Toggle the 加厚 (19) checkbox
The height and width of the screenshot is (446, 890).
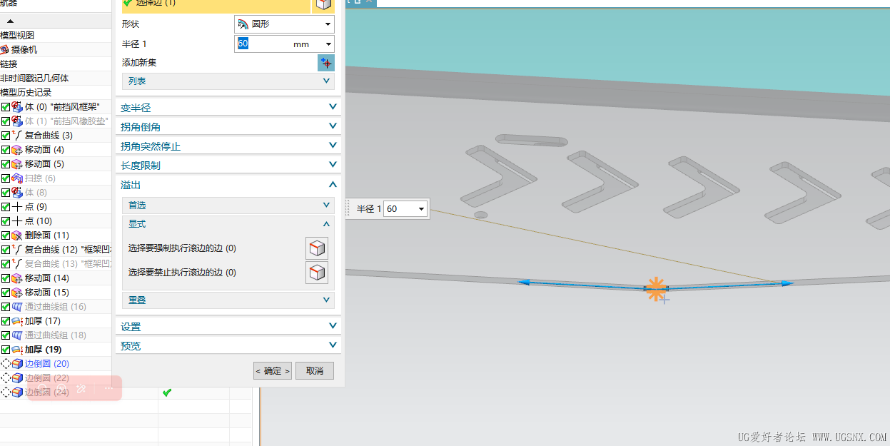tap(6, 350)
